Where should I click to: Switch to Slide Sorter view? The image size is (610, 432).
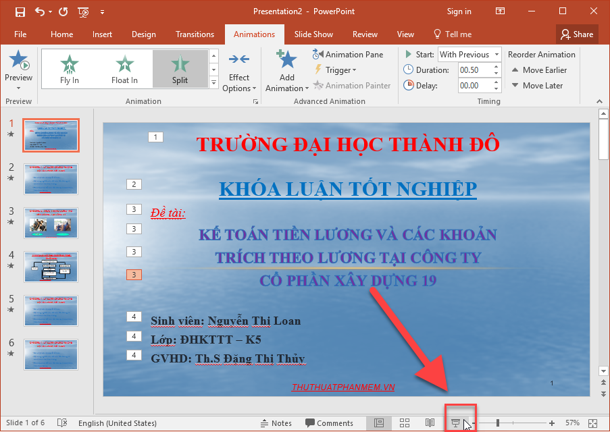(x=405, y=423)
